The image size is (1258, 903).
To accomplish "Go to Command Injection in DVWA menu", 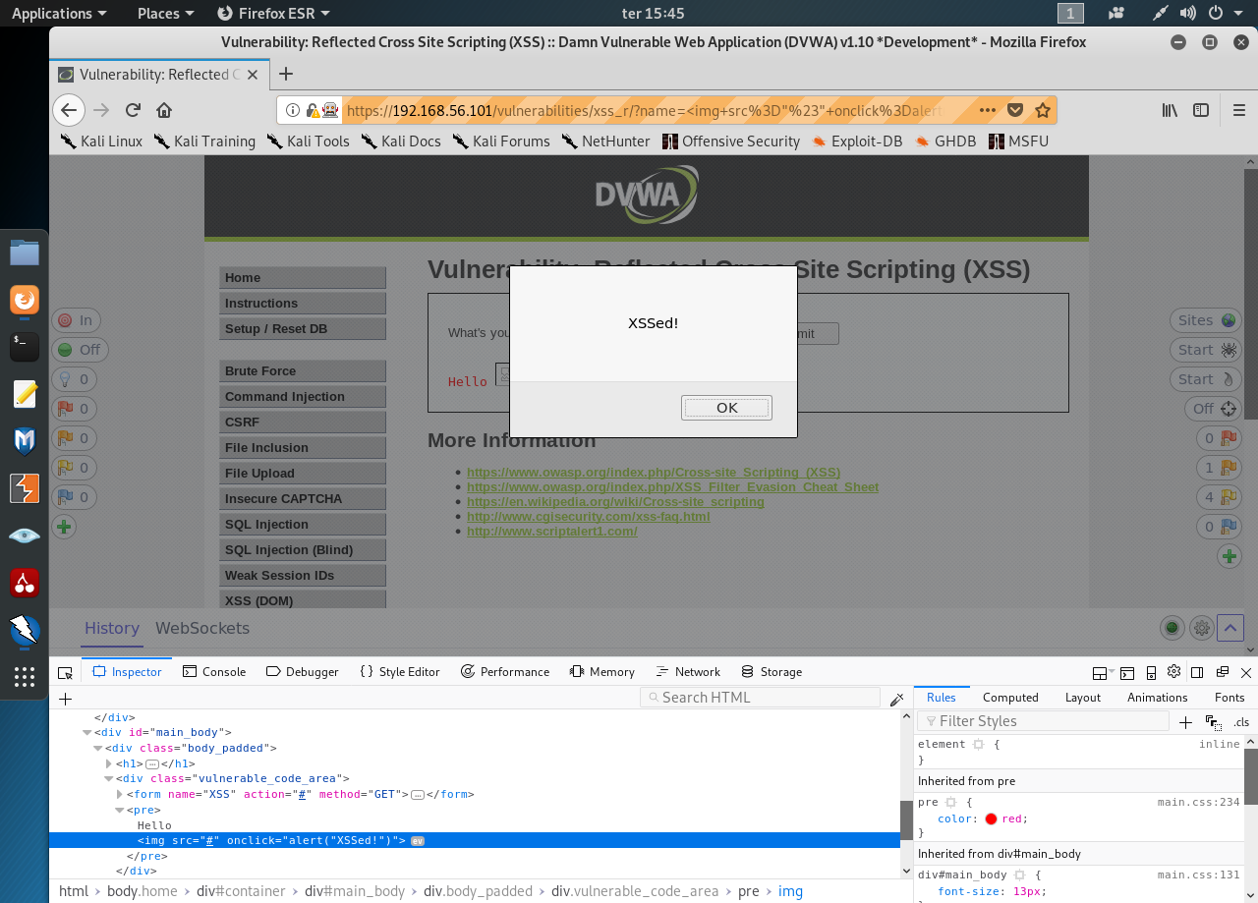I will click(303, 397).
